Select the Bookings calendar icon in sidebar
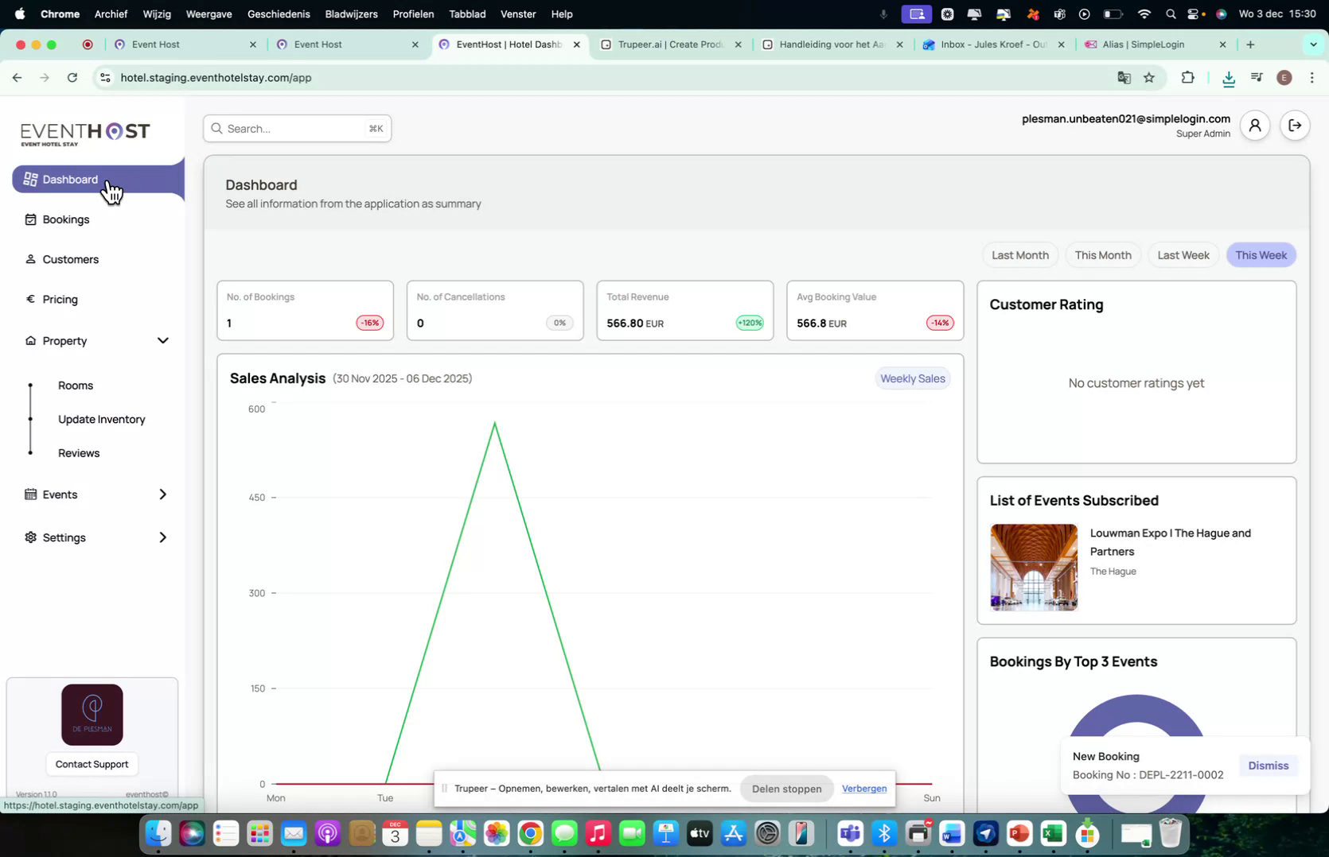 (29, 219)
